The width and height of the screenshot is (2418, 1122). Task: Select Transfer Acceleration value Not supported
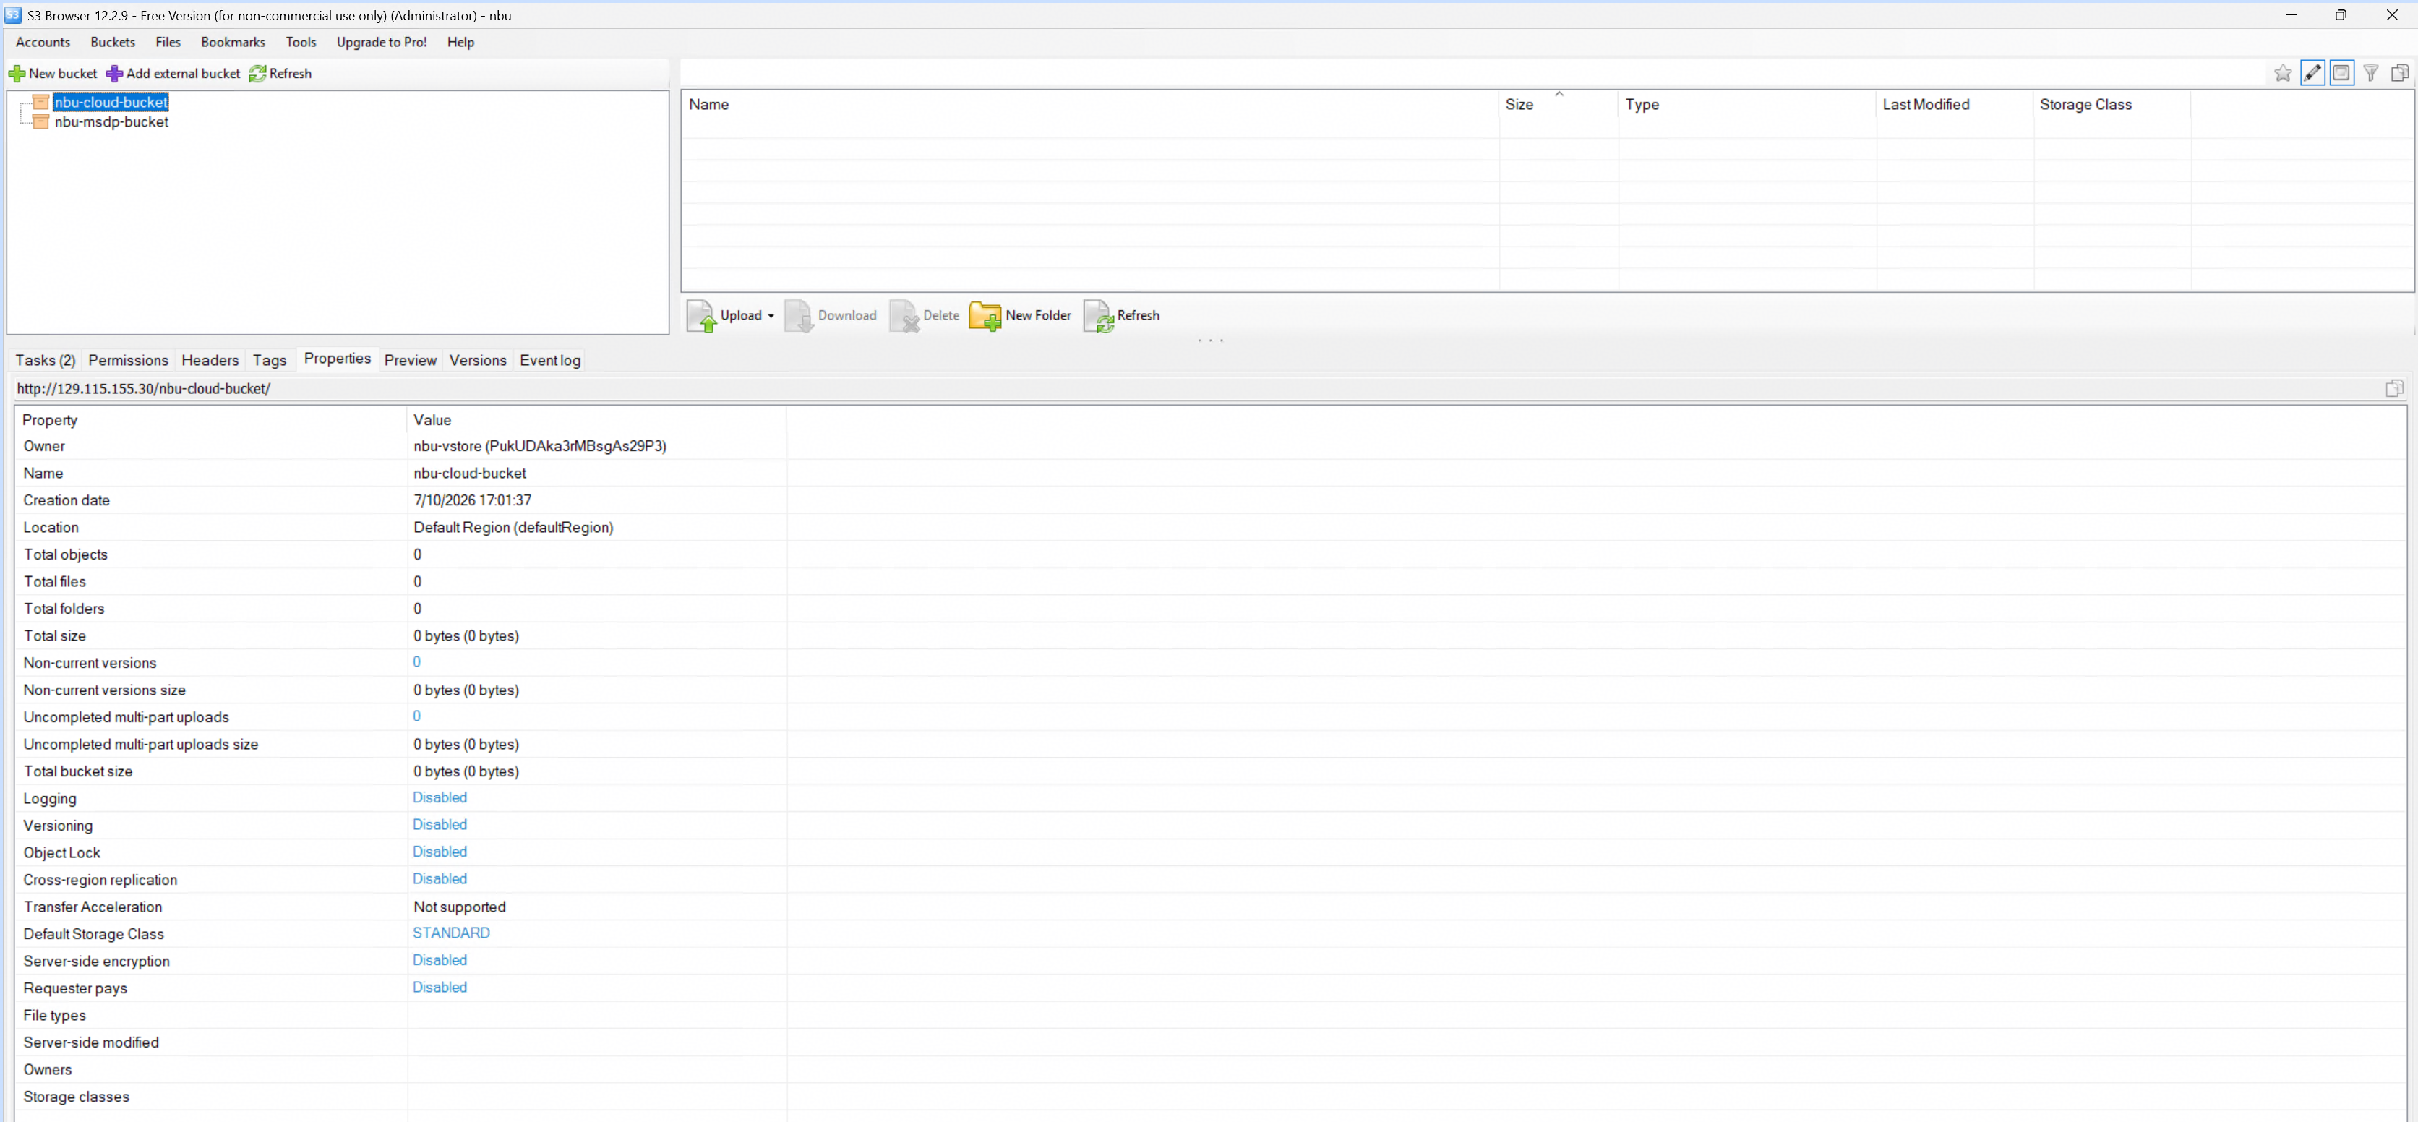(460, 907)
